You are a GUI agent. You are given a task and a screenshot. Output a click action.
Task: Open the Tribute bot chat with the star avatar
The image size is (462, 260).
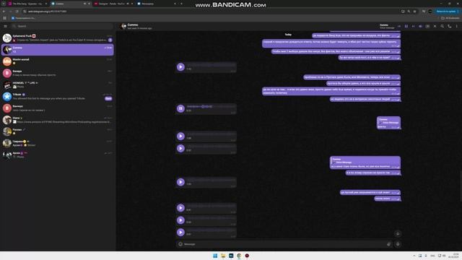[x=58, y=96]
